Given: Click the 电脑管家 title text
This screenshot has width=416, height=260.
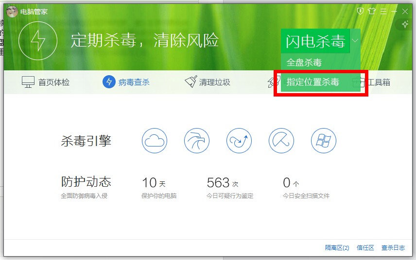Looking at the screenshot, I should pos(34,12).
